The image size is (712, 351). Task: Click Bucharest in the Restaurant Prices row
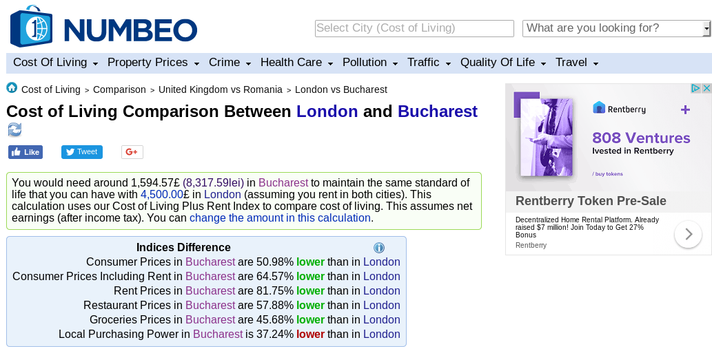pos(210,305)
